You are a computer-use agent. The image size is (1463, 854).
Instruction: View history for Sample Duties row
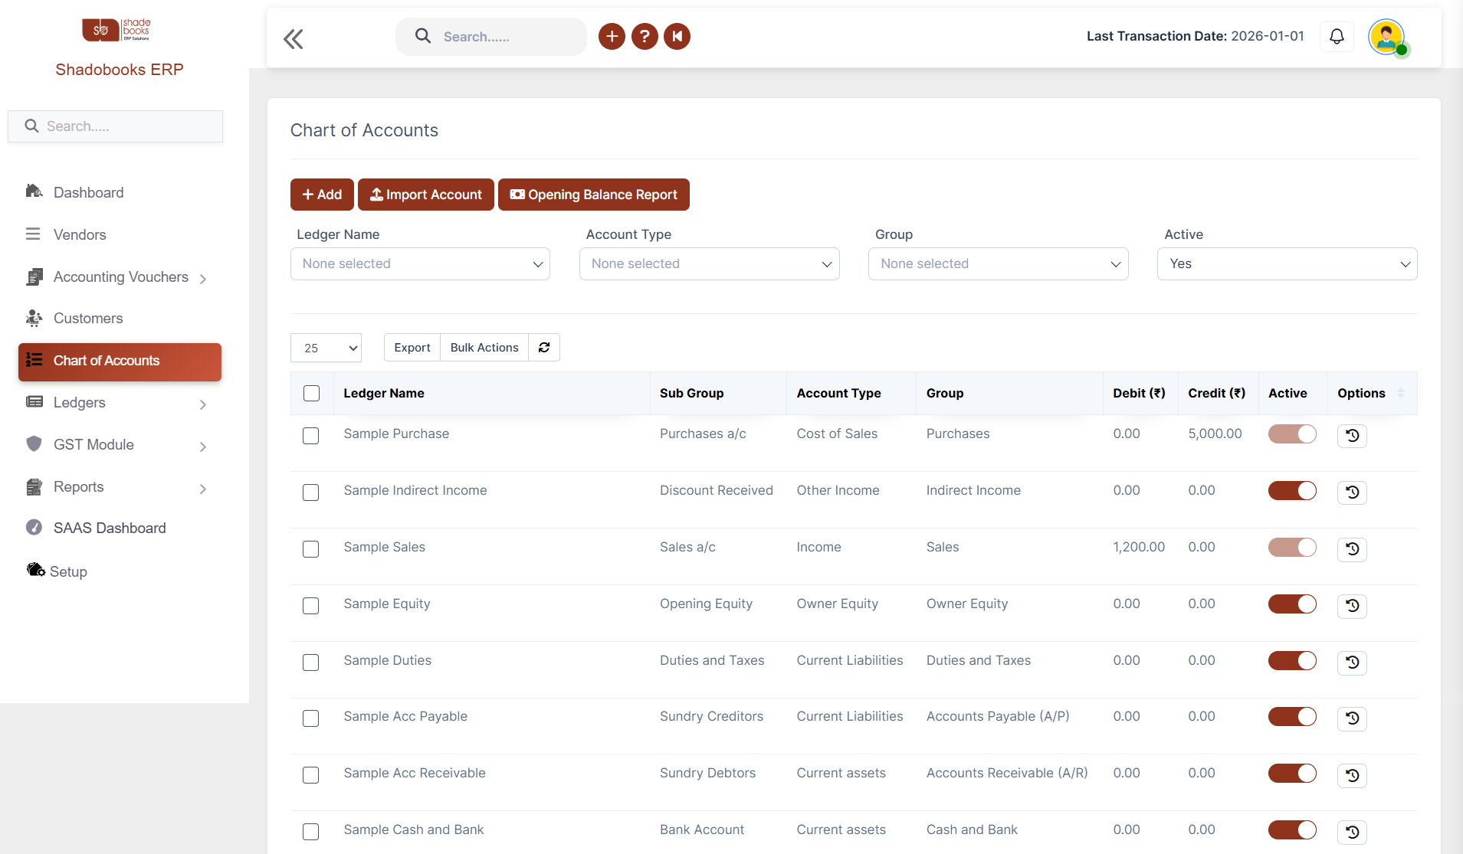tap(1353, 662)
